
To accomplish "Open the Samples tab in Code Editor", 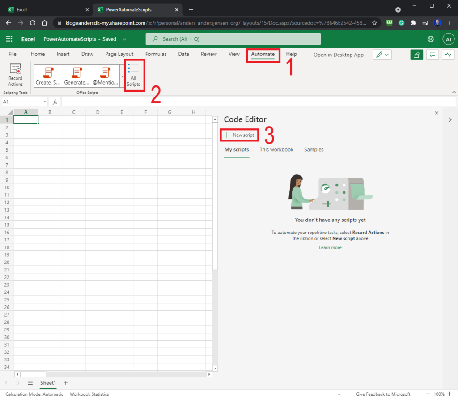I will 314,149.
